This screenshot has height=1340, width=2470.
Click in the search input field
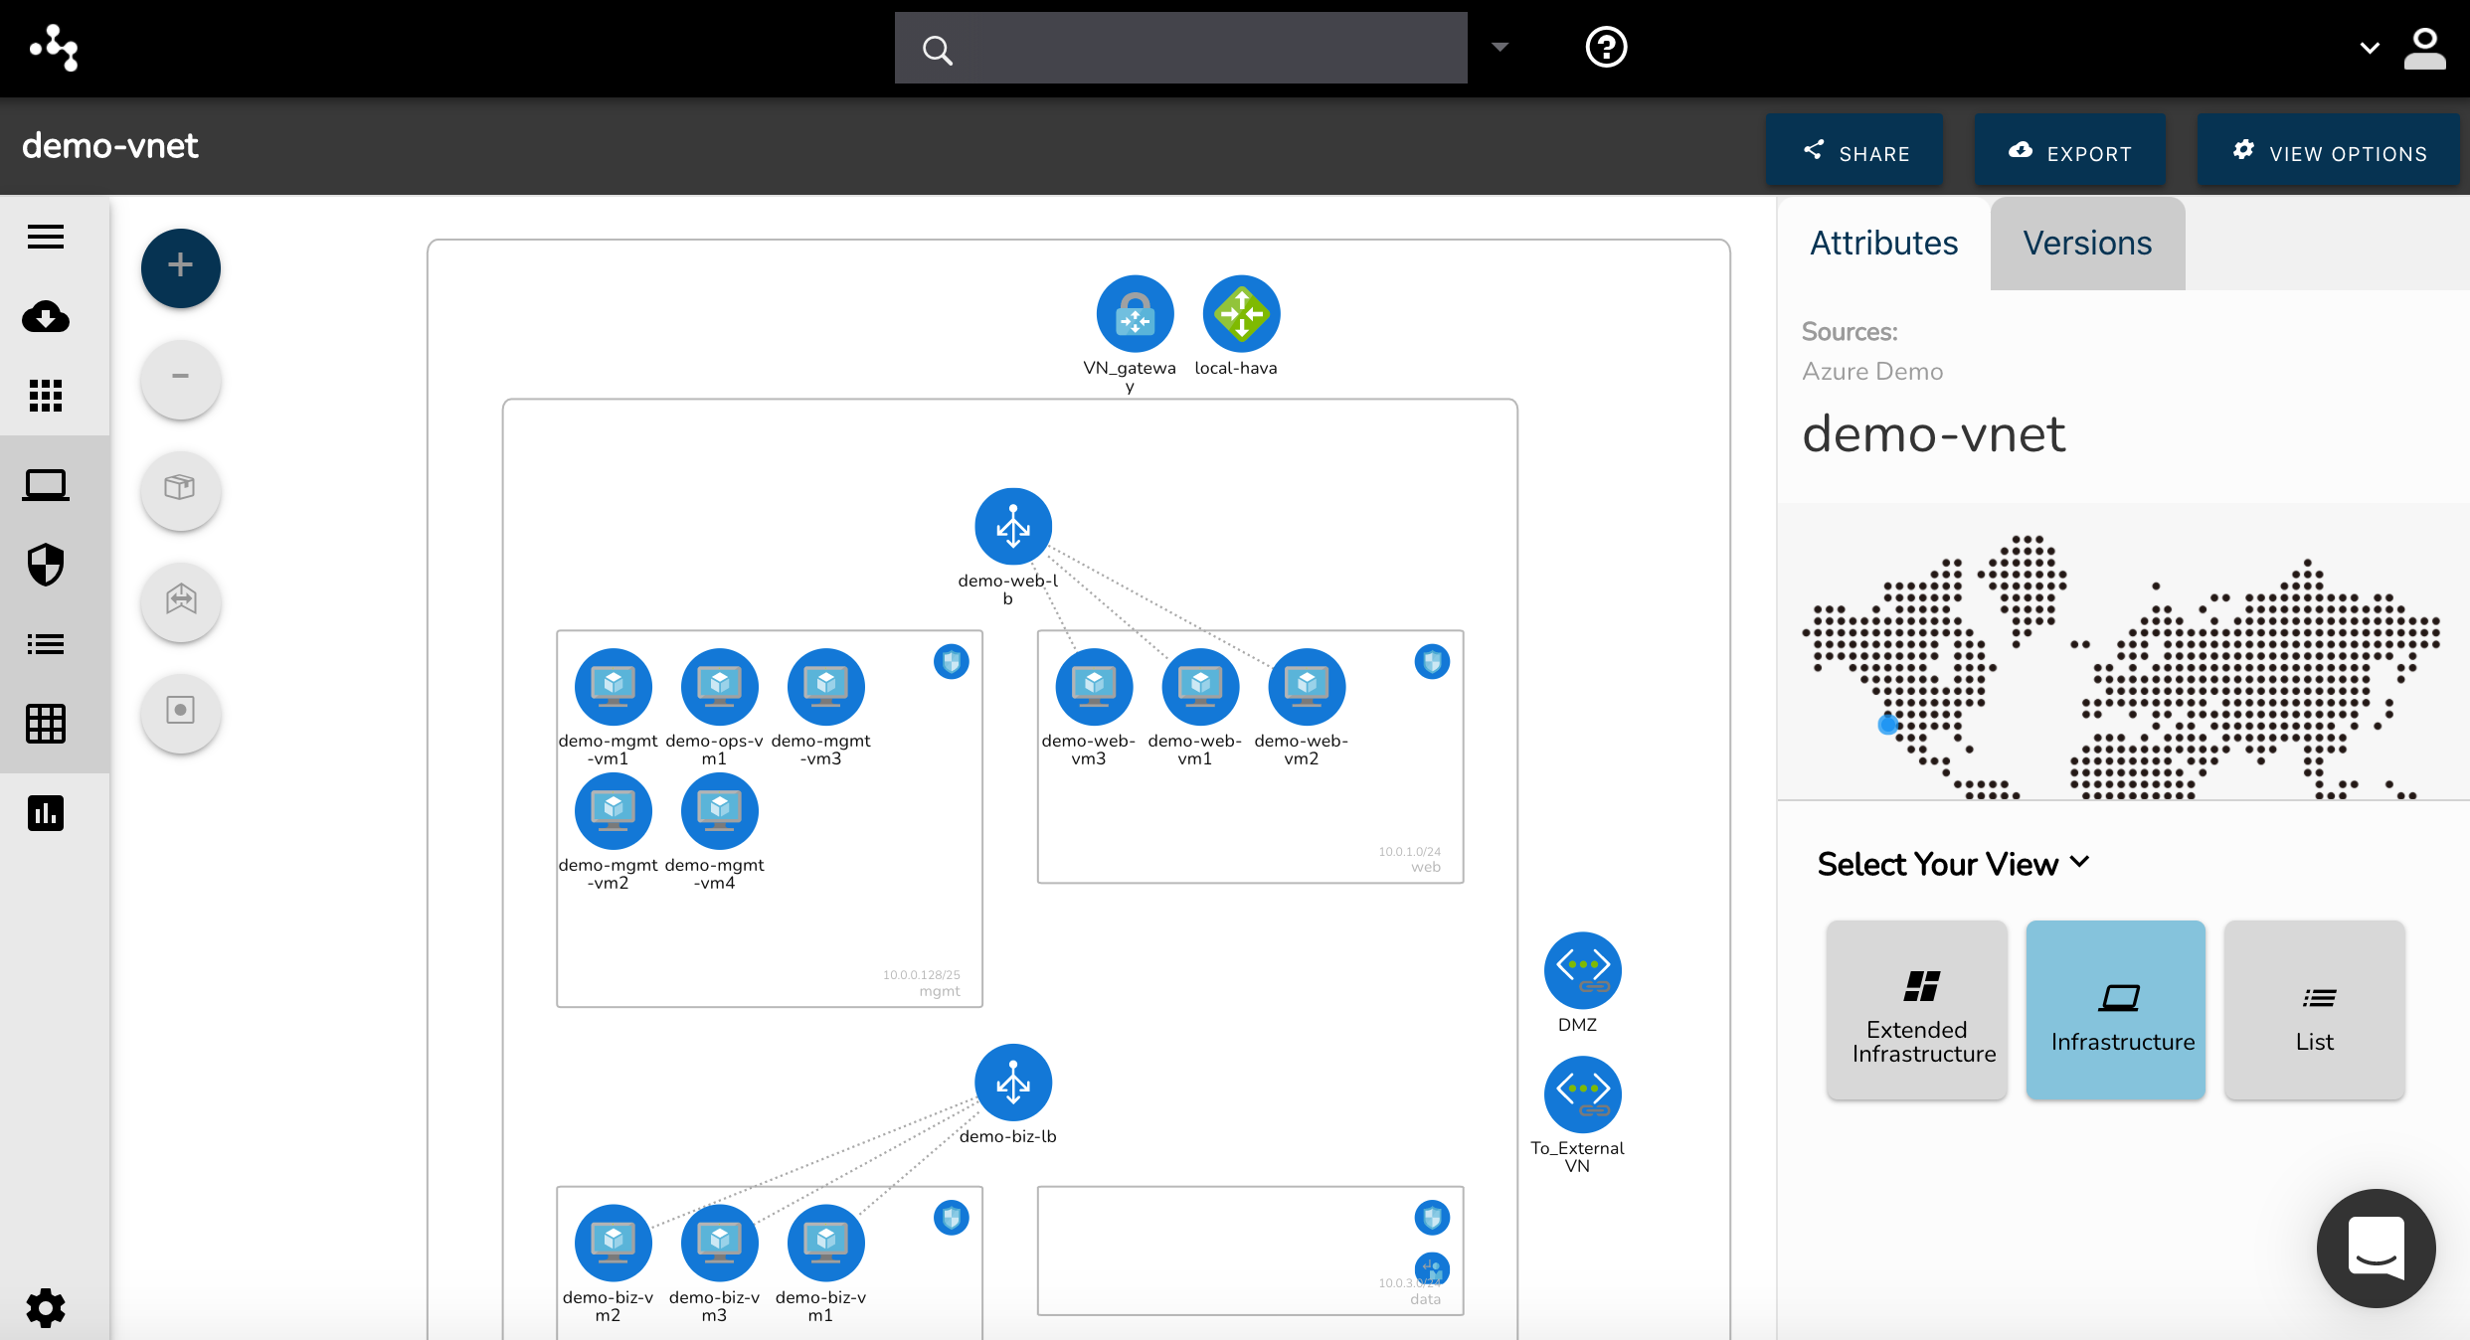[1181, 48]
